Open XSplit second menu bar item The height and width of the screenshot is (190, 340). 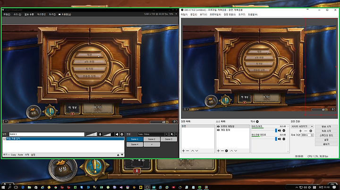(x=17, y=15)
